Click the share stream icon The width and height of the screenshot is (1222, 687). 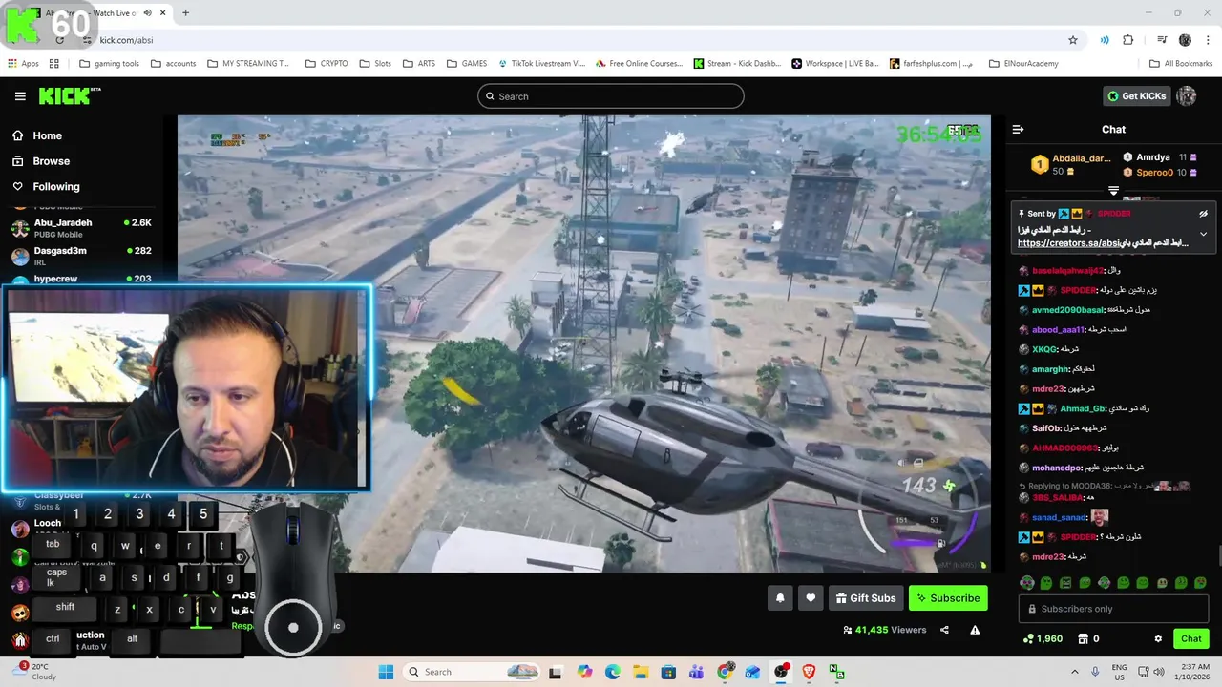[x=944, y=630]
